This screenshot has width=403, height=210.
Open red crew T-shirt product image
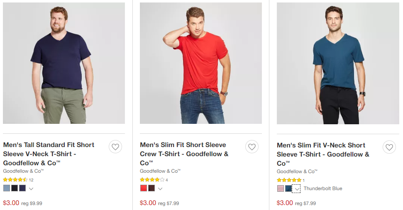[201, 63]
